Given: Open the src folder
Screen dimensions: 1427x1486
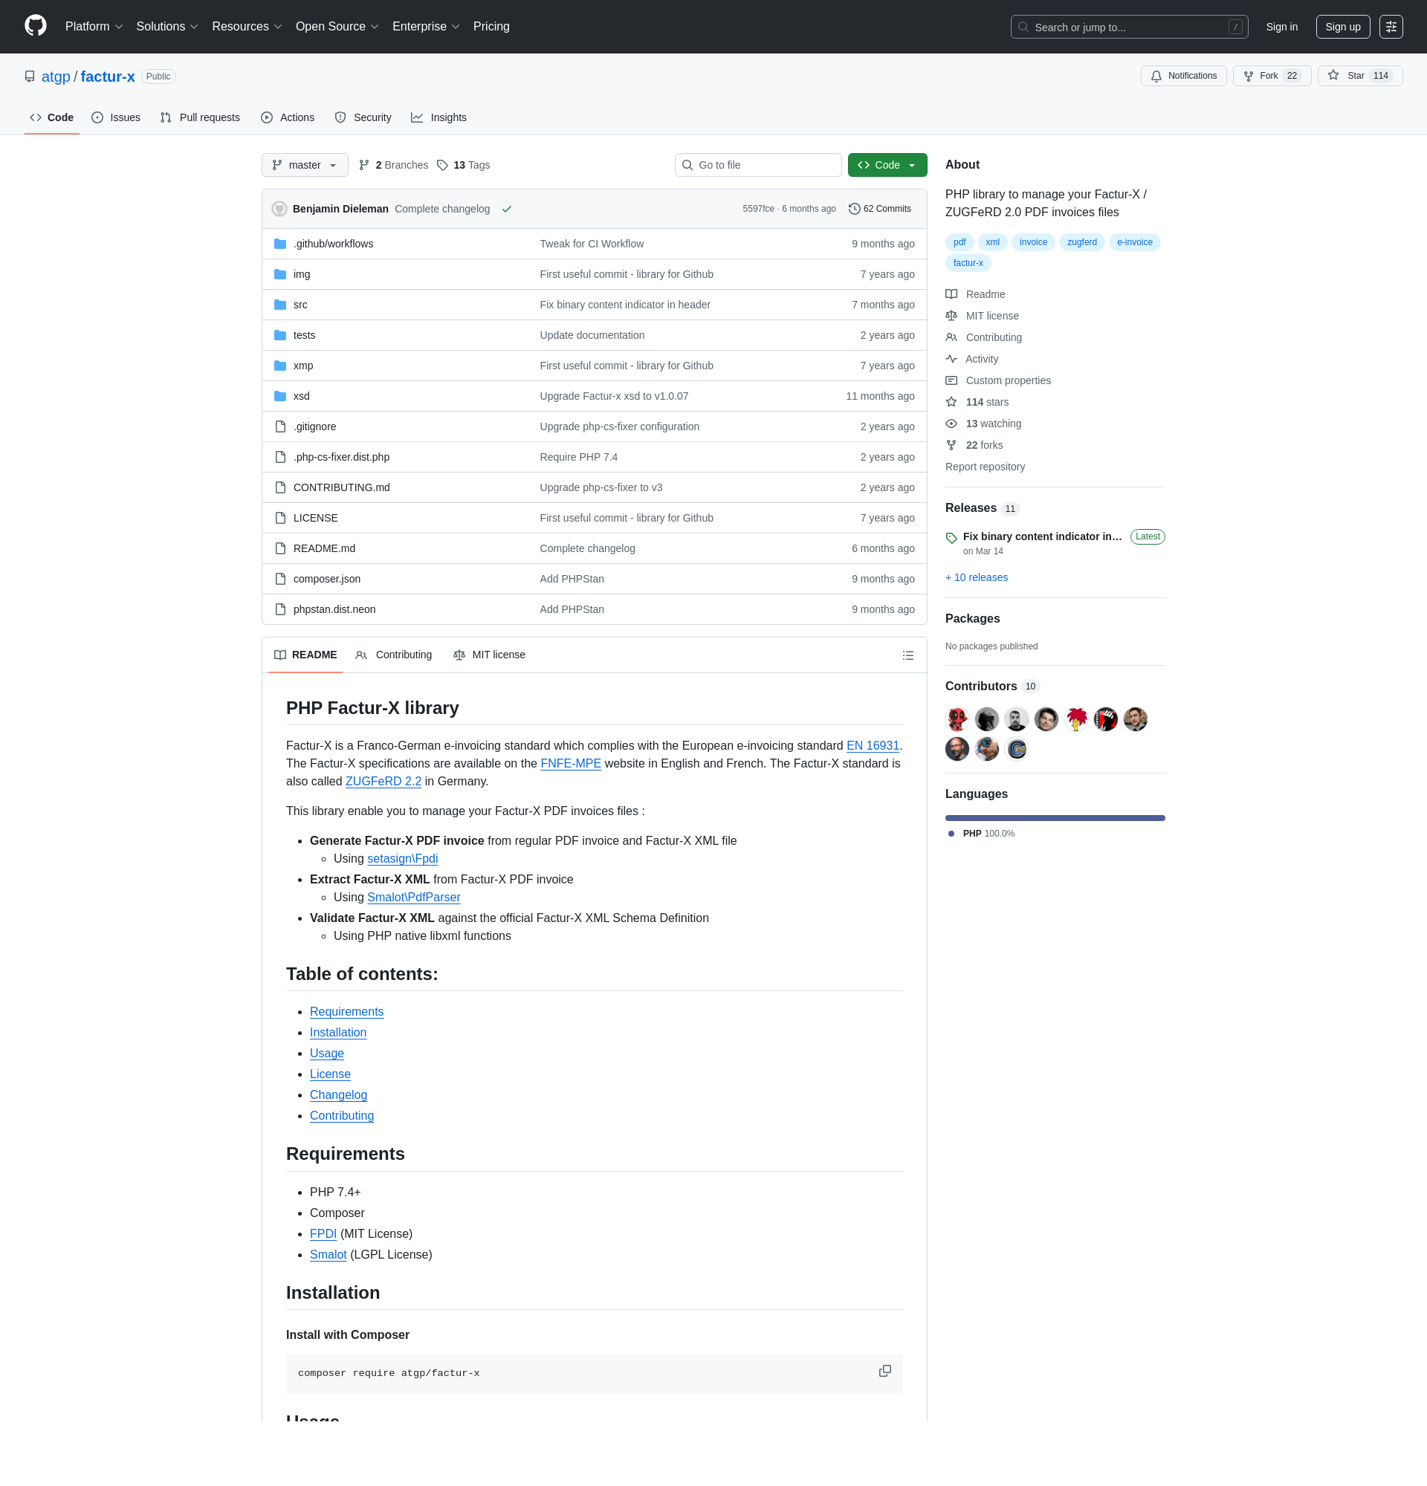Looking at the screenshot, I should tap(300, 305).
